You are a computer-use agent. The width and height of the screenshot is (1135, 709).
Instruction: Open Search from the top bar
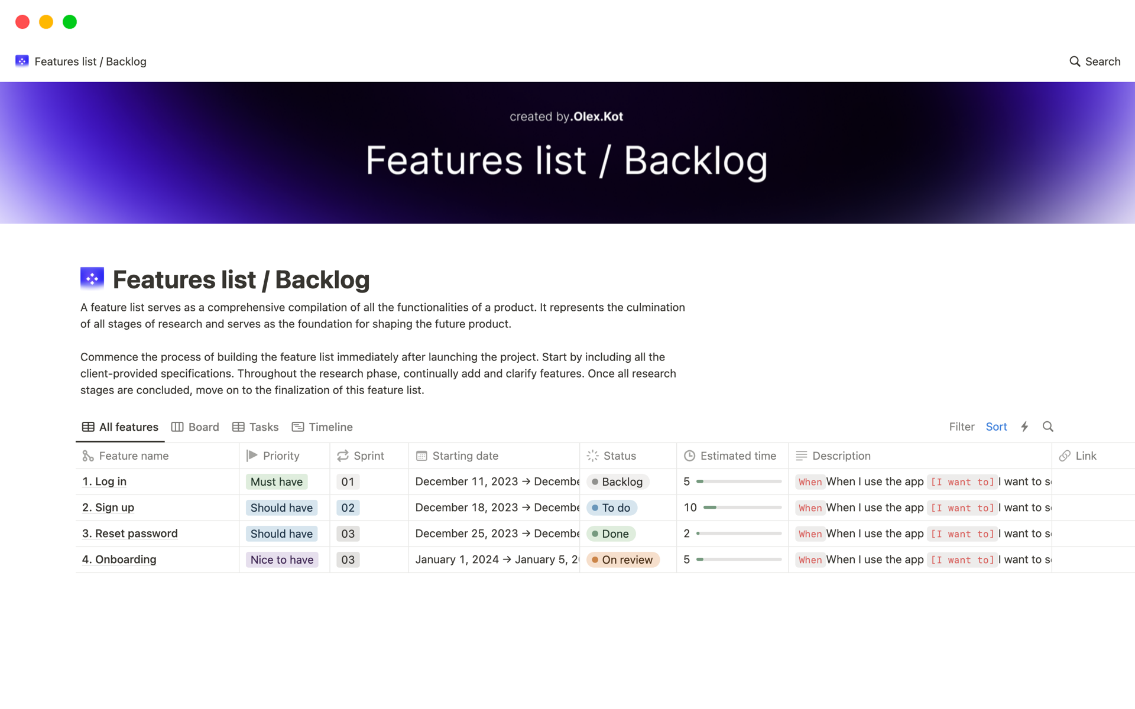[x=1095, y=61]
